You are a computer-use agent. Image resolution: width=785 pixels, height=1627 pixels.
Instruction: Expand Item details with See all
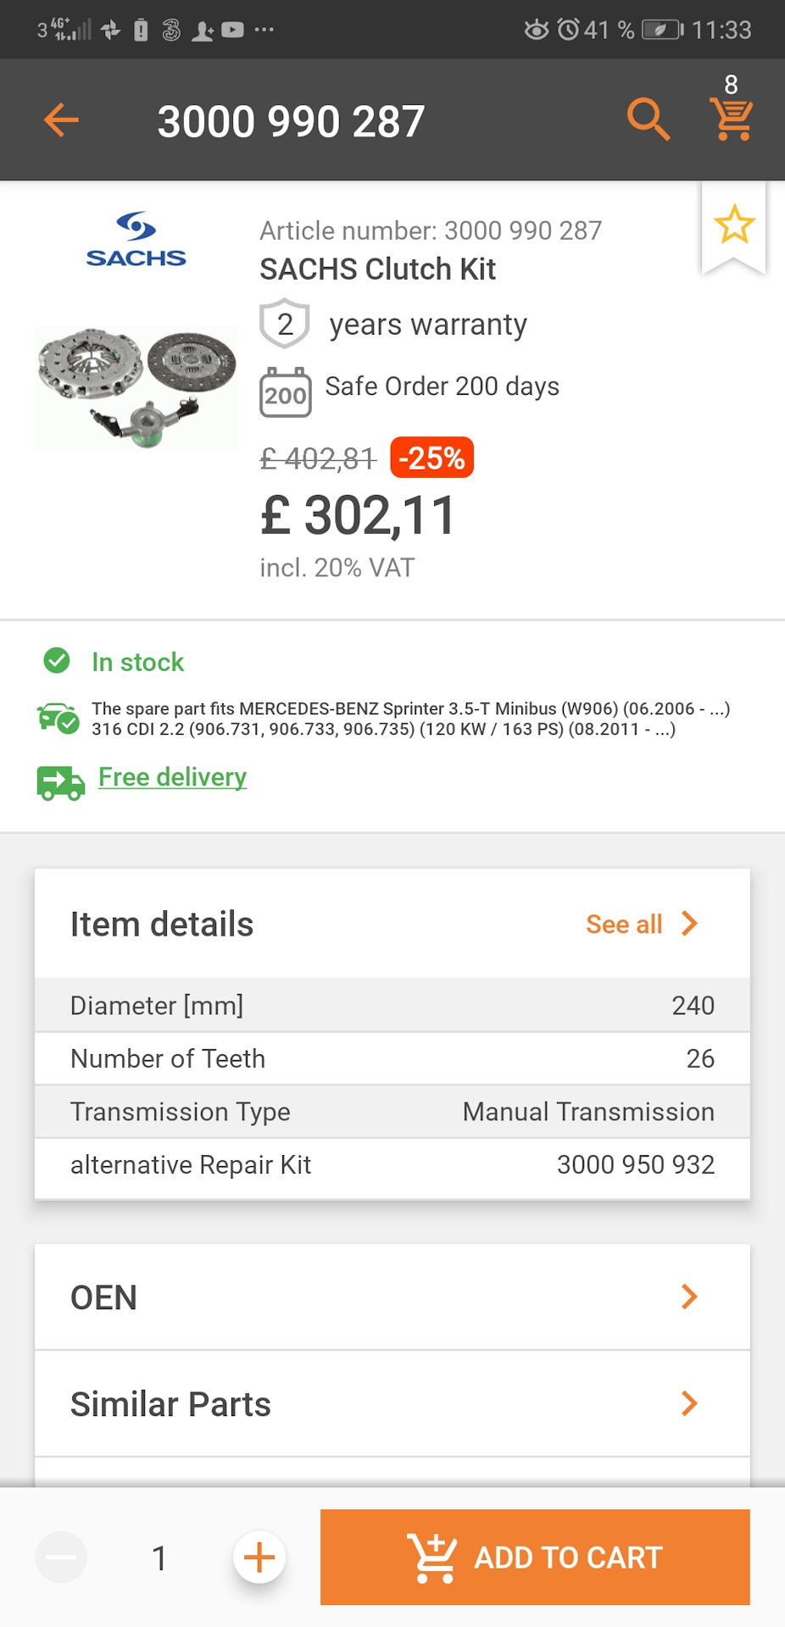pos(641,925)
